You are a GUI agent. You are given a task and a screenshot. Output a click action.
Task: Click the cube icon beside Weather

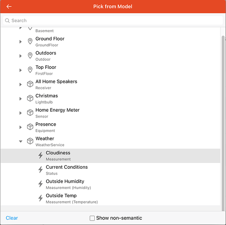click(30, 141)
